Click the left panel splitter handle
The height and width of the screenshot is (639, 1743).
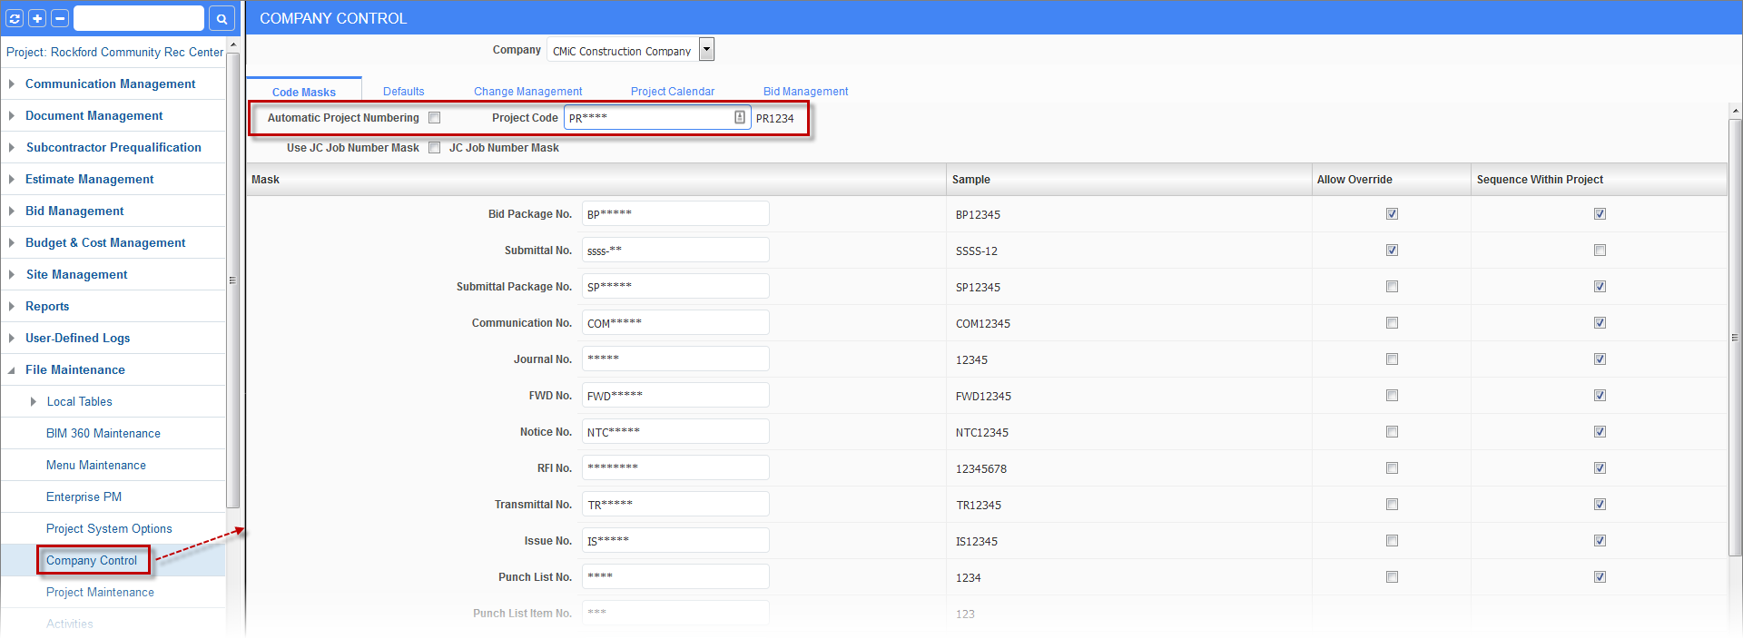coord(232,280)
